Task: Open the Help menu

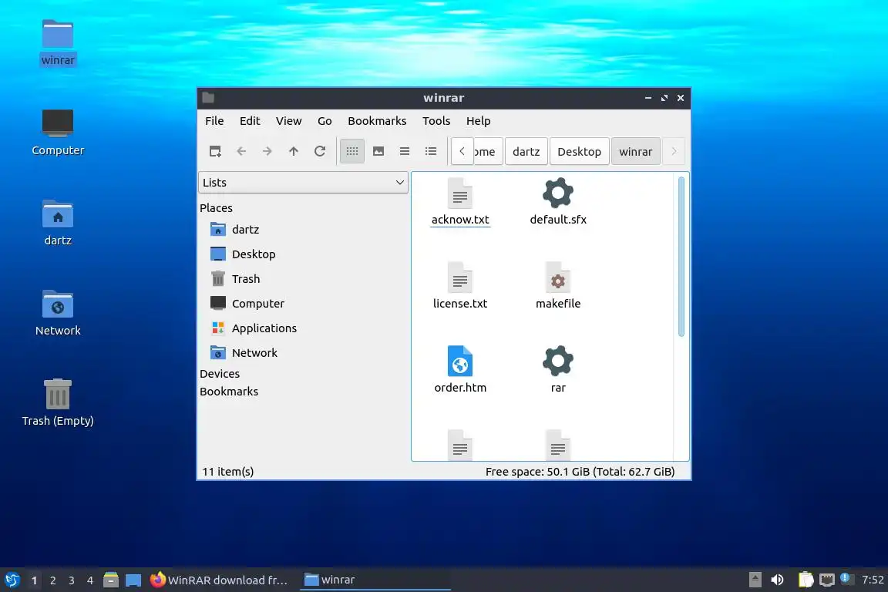Action: tap(478, 121)
